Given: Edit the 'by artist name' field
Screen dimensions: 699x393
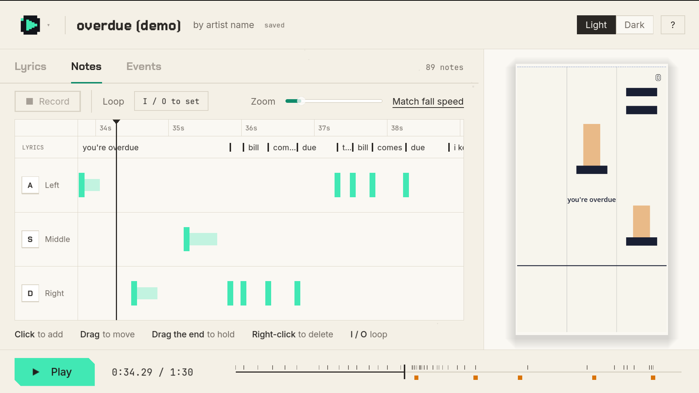Looking at the screenshot, I should pyautogui.click(x=223, y=25).
